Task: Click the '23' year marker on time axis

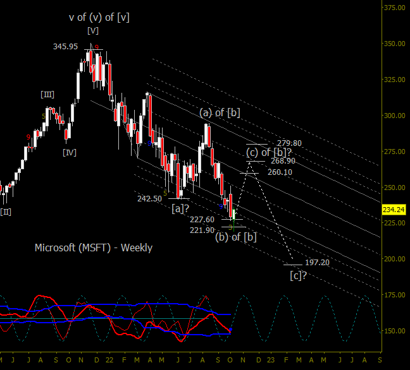Action: [x=271, y=360]
